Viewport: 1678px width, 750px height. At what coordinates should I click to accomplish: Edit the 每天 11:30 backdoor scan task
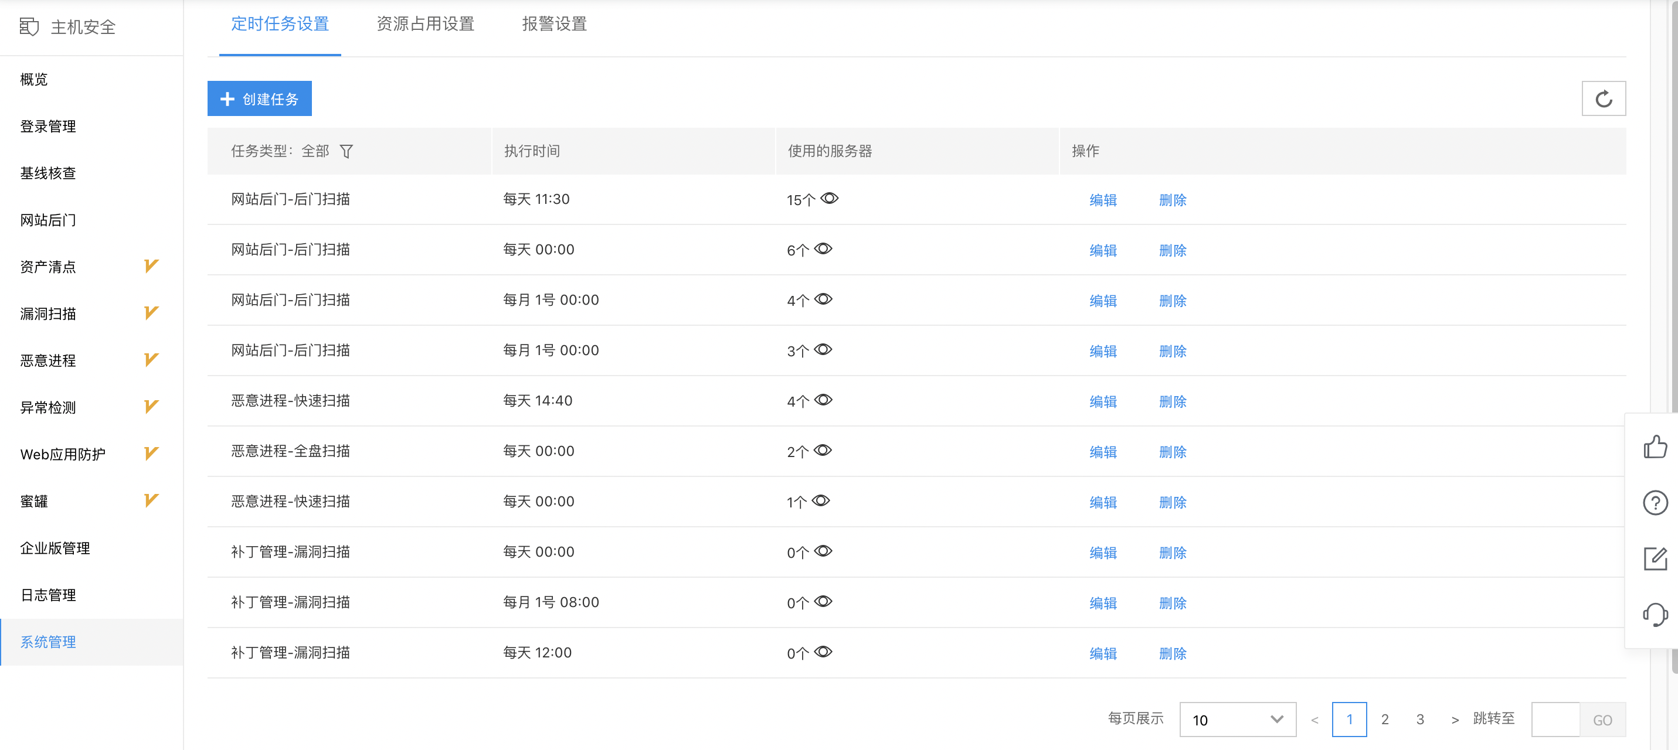pos(1103,200)
